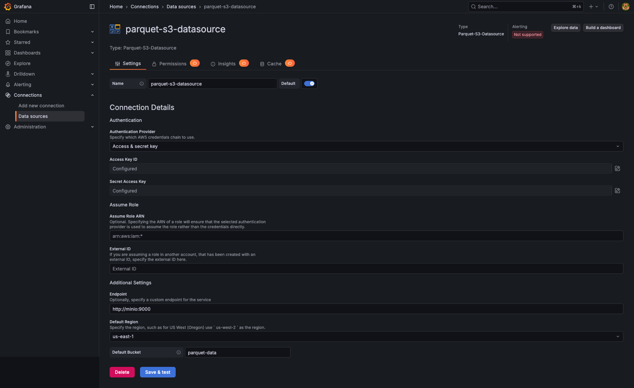The image size is (634, 388).
Task: Edit the Access Key ID pencil icon
Action: pos(617,168)
